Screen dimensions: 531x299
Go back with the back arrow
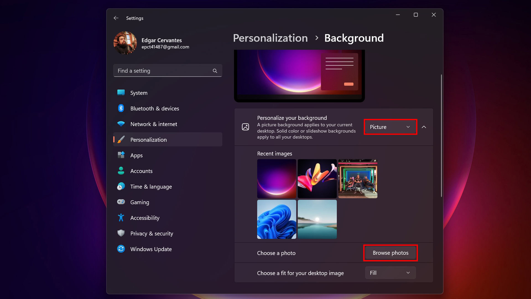click(x=116, y=18)
